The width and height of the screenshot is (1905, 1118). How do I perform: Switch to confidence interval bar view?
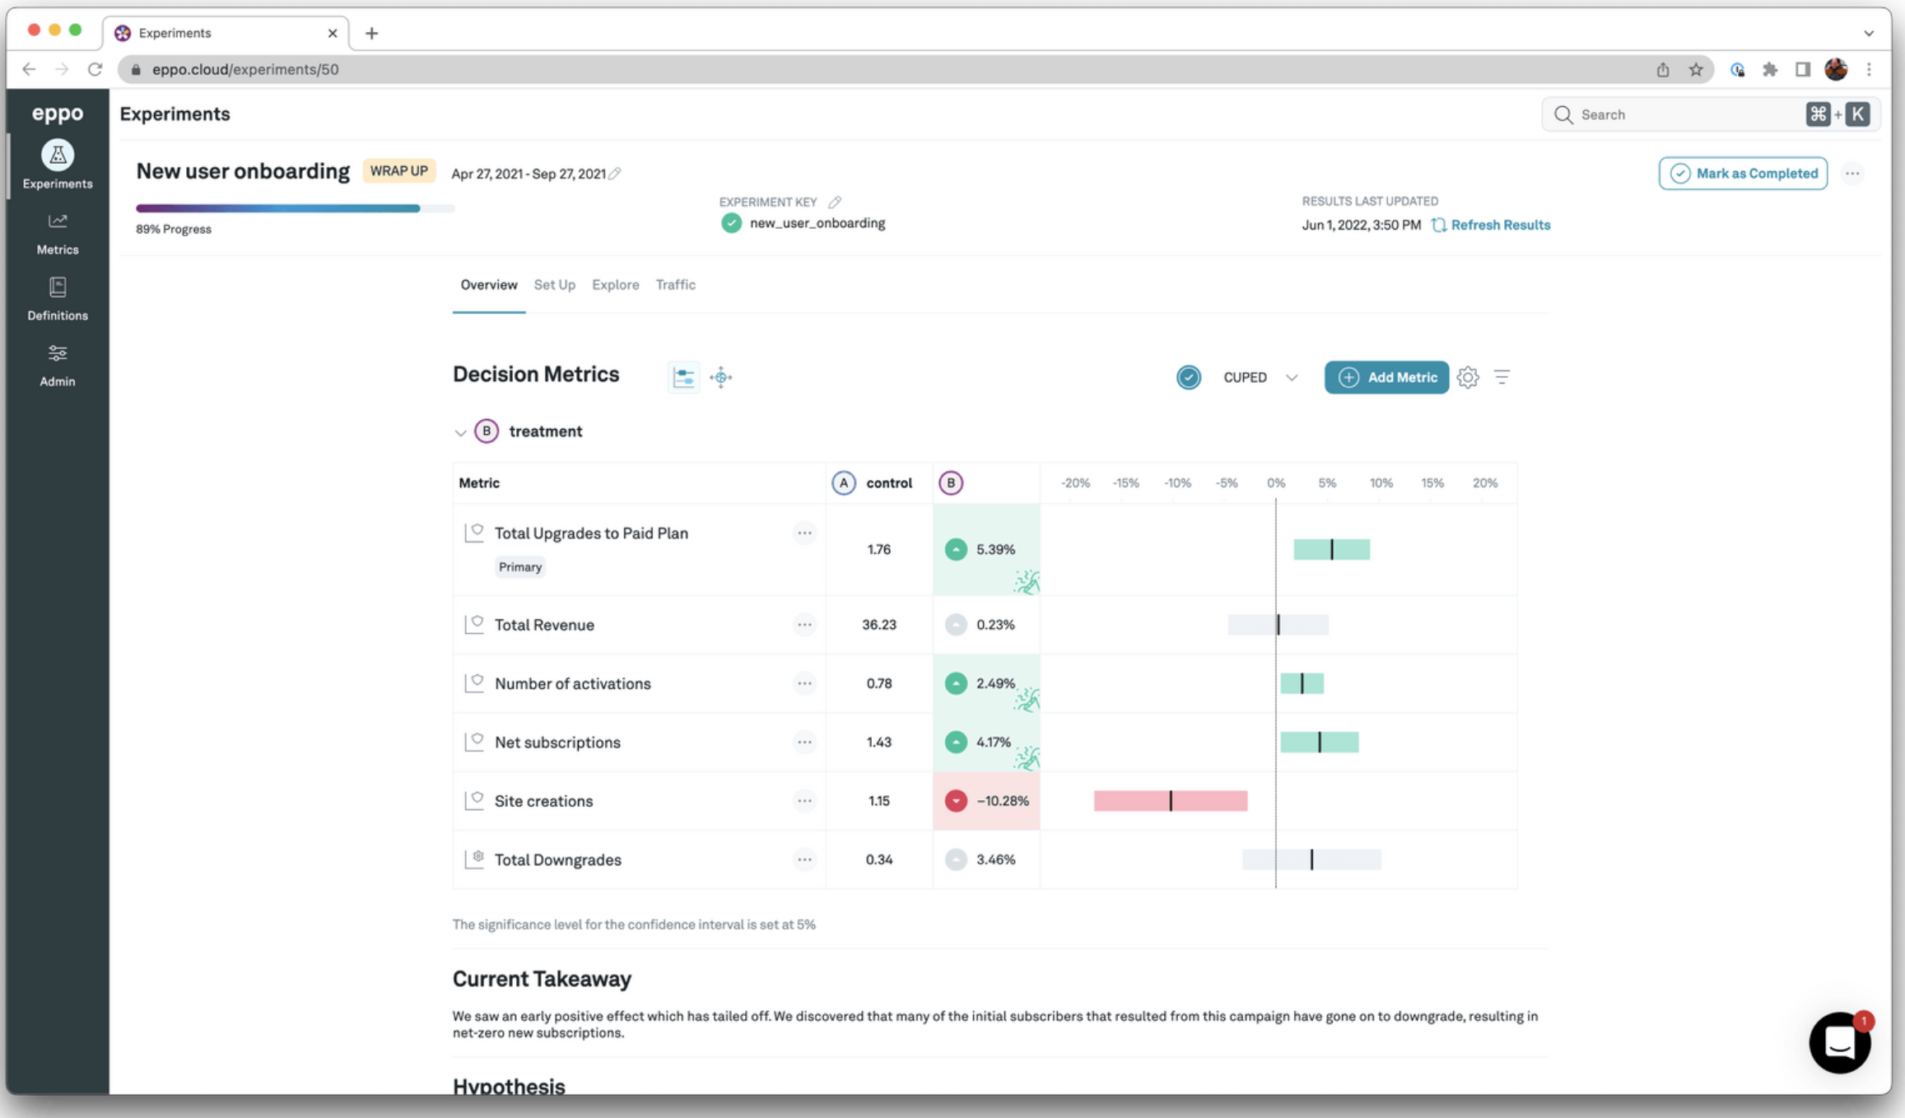coord(683,377)
